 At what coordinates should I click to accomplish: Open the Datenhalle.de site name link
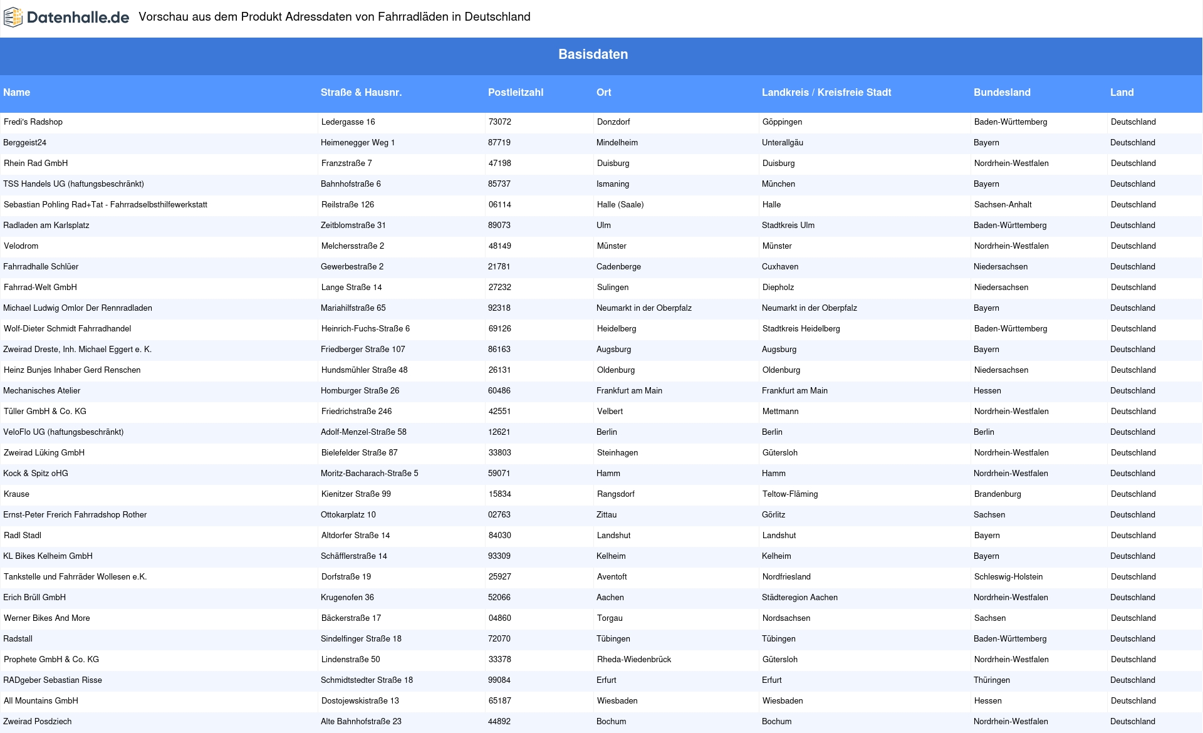78,18
